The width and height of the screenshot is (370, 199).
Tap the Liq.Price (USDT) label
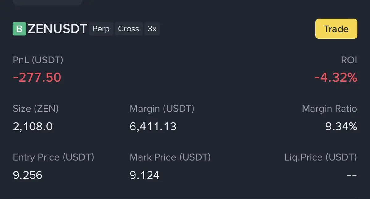click(x=321, y=157)
